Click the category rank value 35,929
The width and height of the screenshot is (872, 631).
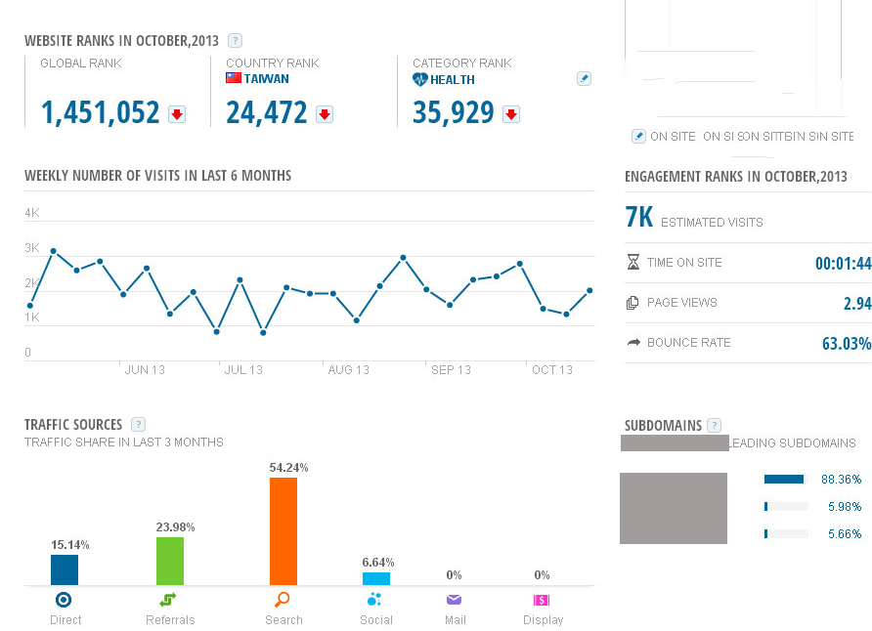(454, 112)
